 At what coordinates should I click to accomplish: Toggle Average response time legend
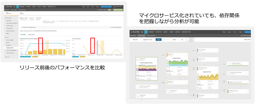coord(25,57)
